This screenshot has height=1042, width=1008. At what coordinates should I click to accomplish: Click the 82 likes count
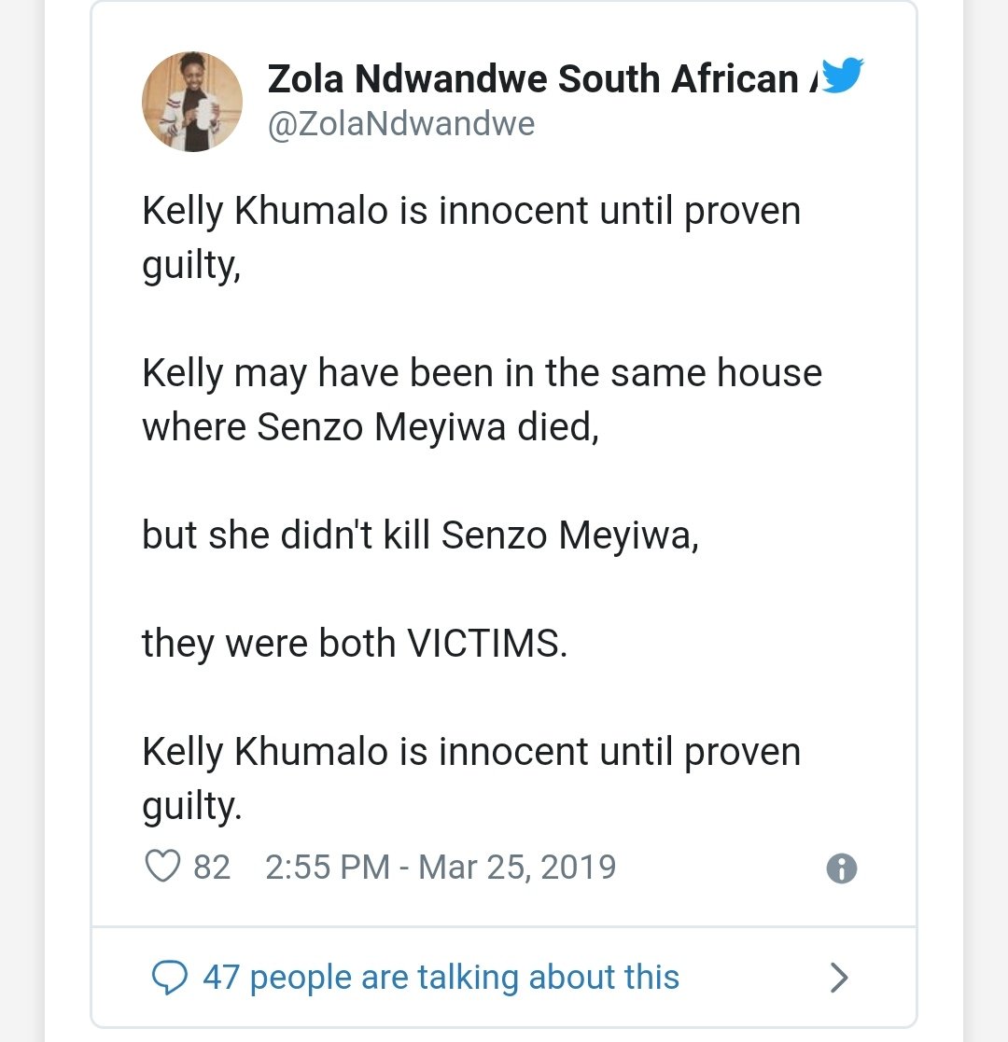pyautogui.click(x=211, y=868)
